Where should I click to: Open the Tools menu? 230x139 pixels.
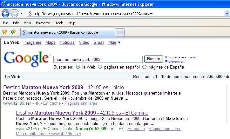59,23
